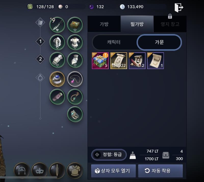Image resolution: width=204 pixels, height=182 pixels.
Task: Select the pink pendant necklace slot
Action: pyautogui.click(x=75, y=79)
